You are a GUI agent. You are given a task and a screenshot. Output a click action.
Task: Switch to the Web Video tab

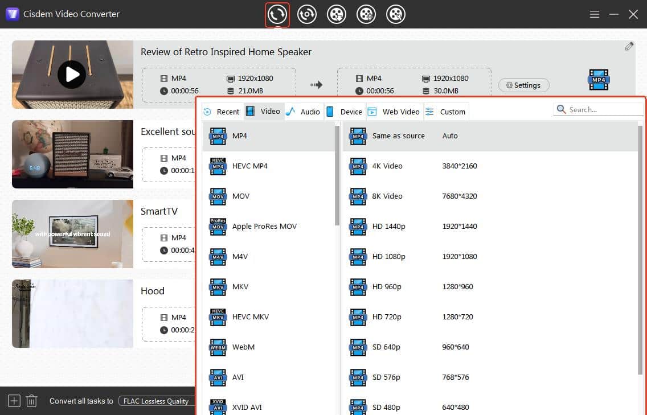click(x=395, y=112)
